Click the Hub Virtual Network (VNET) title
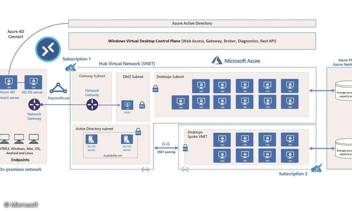This screenshot has width=352, height=211. click(127, 64)
